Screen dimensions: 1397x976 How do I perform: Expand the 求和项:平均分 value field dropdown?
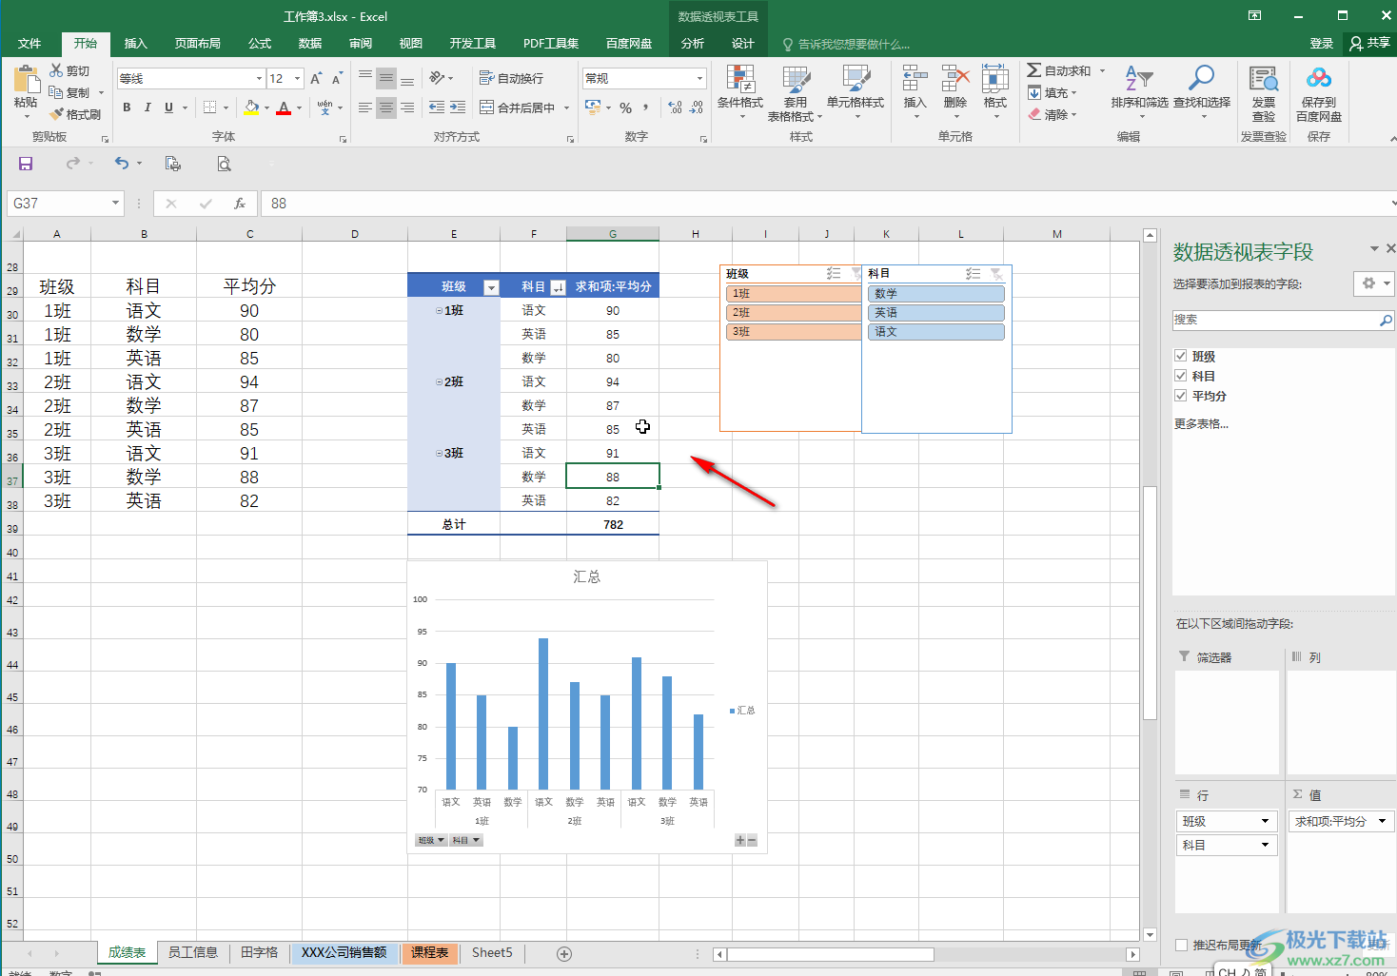[1382, 821]
